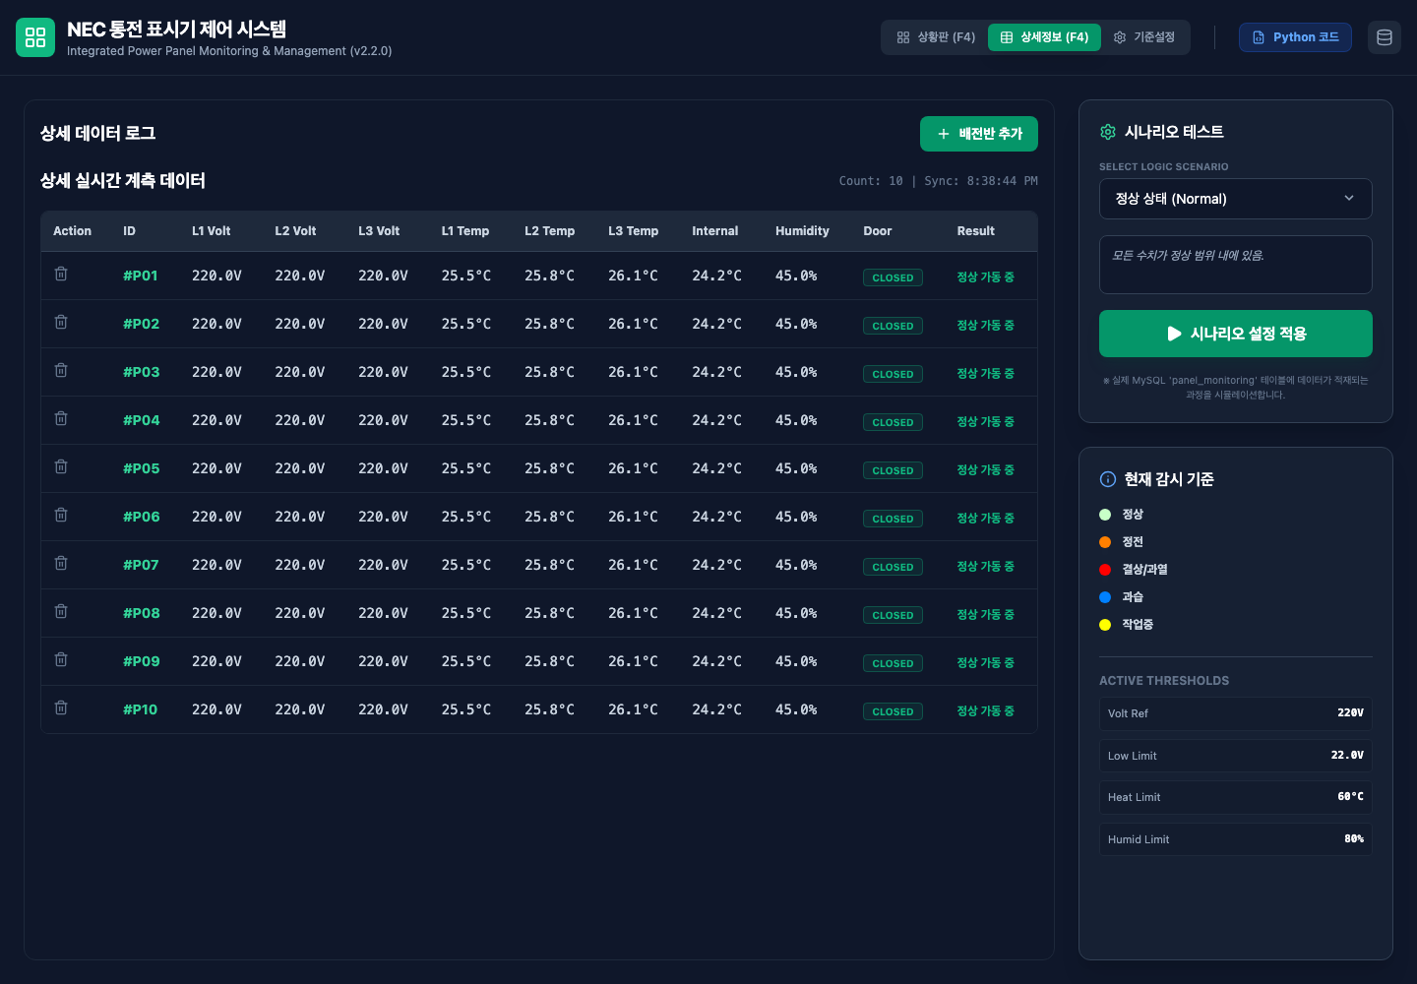Click trash icon for row #P02
This screenshot has width=1417, height=984.
point(61,322)
